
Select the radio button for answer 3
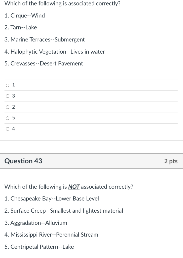[x=8, y=96]
